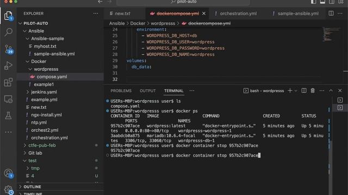
Task: Click the editor minimap
Action: pos(331,34)
